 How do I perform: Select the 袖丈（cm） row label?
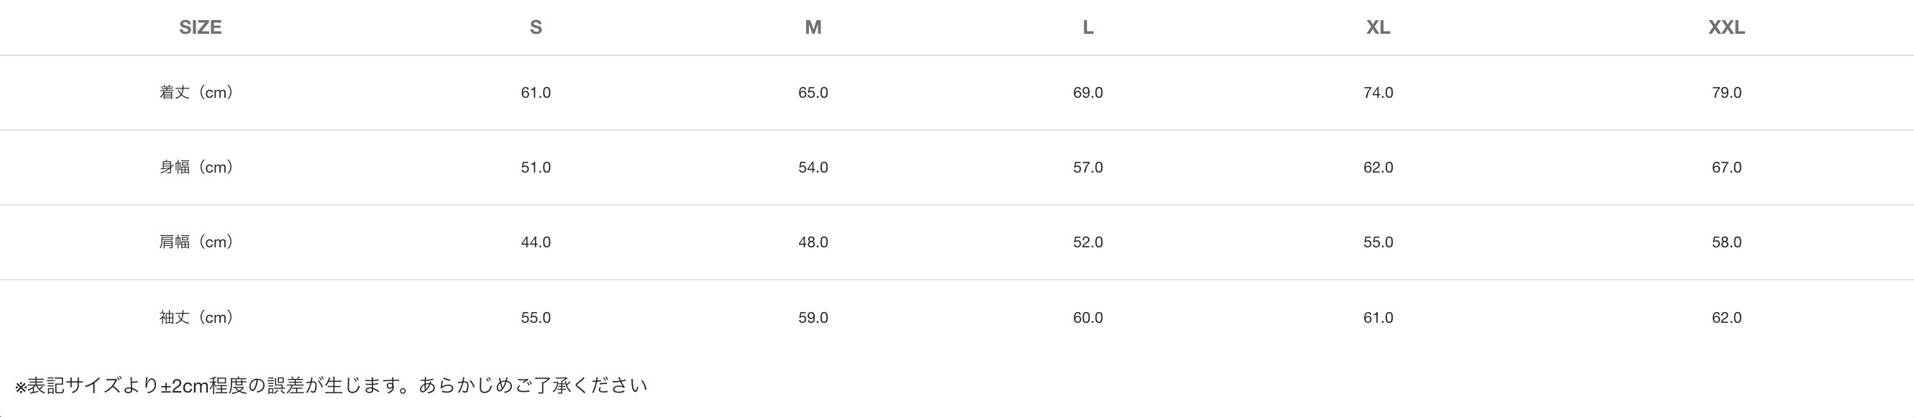pos(197,318)
